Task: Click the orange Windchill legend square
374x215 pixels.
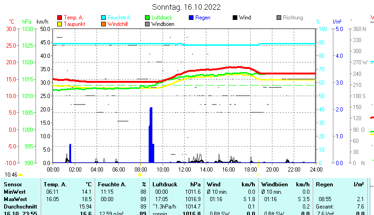Action: pos(103,24)
